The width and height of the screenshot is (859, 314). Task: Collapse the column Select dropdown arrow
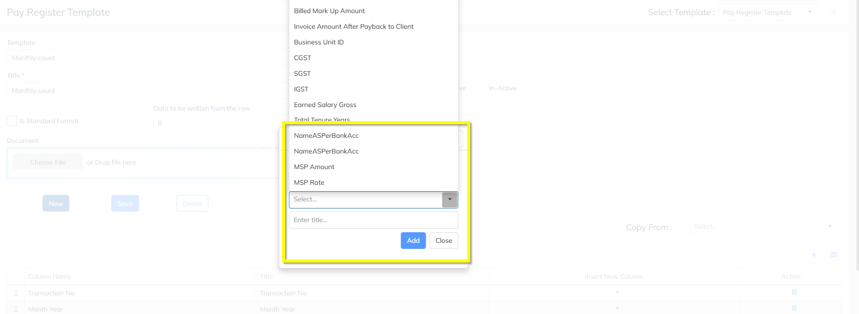[449, 199]
